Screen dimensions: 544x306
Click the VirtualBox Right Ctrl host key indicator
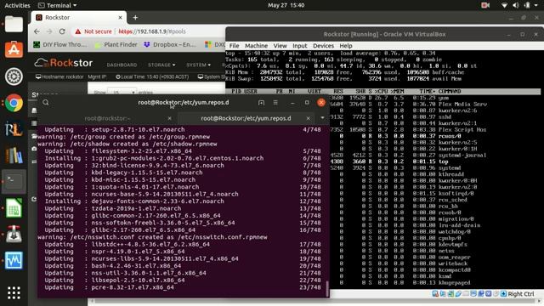coord(521,294)
